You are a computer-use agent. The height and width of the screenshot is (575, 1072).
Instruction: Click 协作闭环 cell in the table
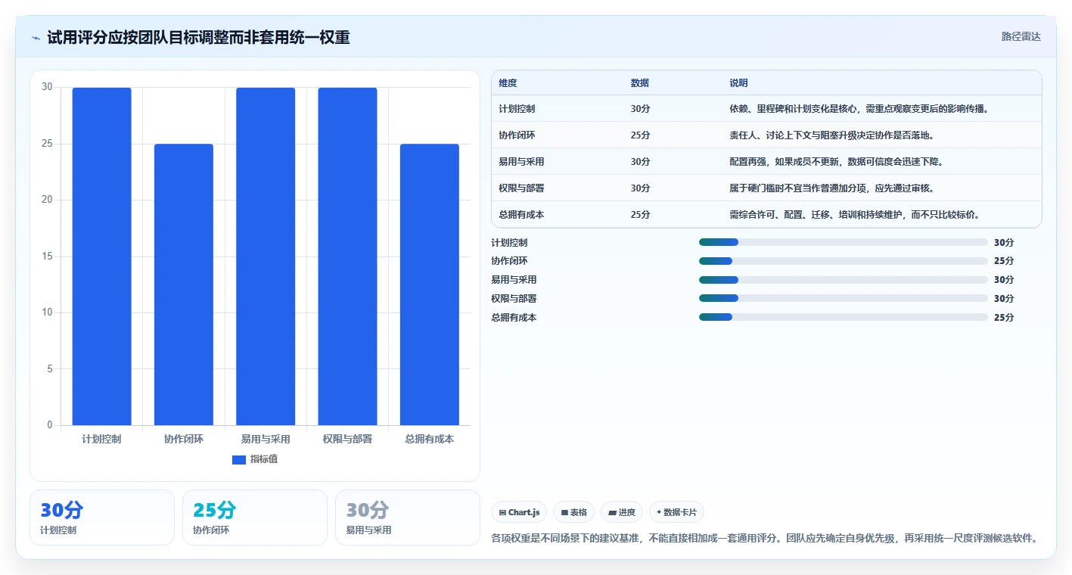point(517,135)
